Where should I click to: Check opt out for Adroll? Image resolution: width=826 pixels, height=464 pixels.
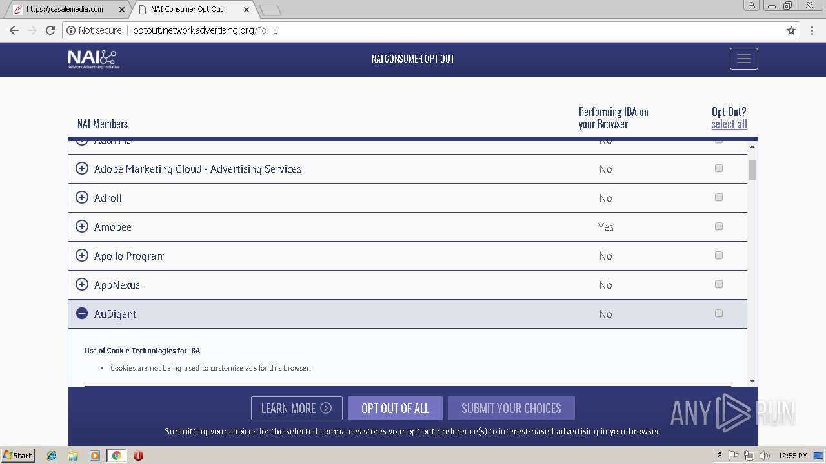click(x=719, y=198)
